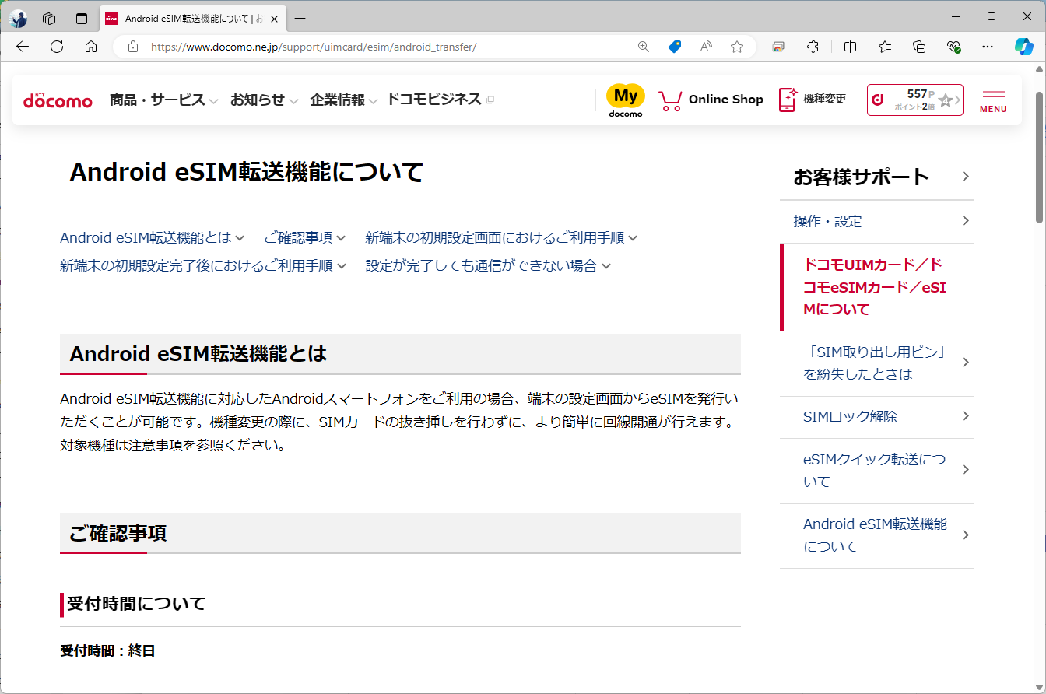Open the MENU hamburger icon
1046x694 pixels.
(x=993, y=100)
